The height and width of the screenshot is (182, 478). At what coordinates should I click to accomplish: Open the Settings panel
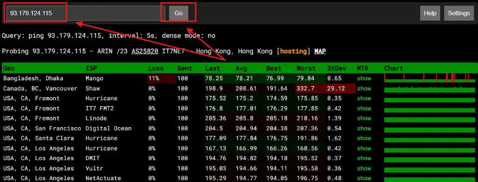(459, 13)
